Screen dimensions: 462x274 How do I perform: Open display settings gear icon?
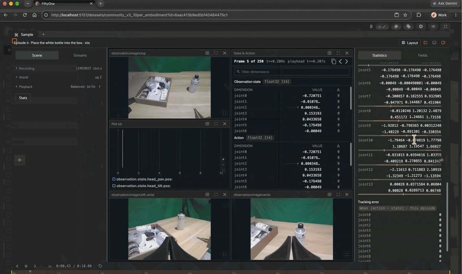click(421, 27)
